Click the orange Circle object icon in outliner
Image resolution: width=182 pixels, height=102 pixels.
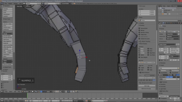coord(163,14)
